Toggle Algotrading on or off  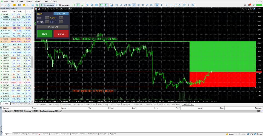pos(48,5)
